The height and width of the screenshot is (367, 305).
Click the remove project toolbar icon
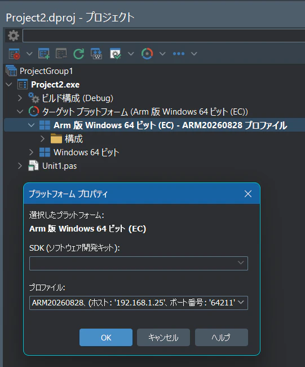coord(61,54)
